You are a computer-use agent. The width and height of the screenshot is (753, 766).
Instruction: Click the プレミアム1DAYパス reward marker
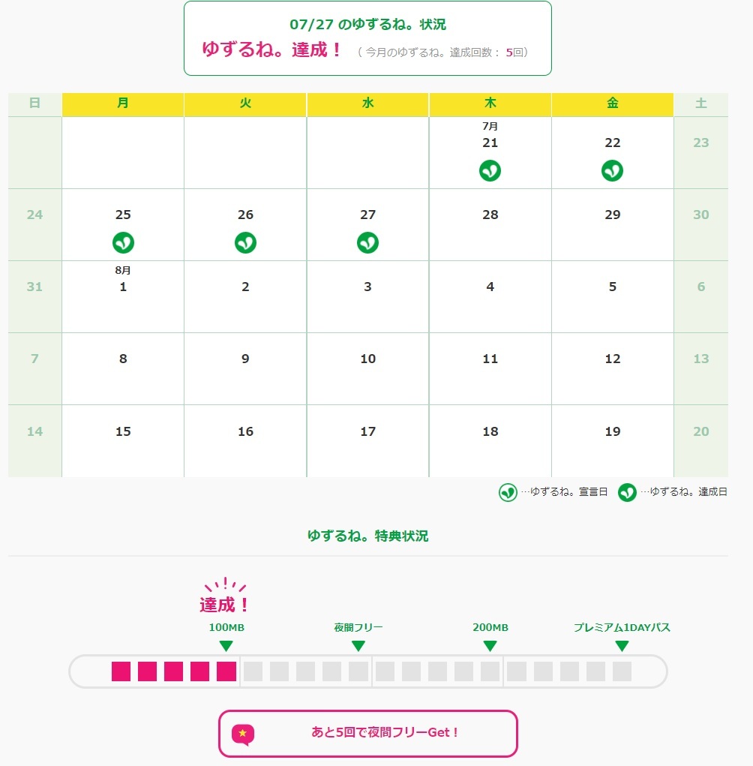[622, 646]
